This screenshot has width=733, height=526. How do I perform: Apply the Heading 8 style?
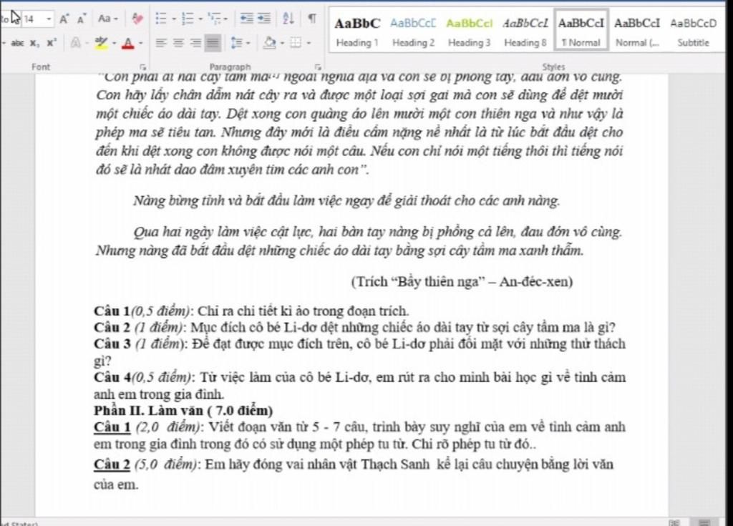pyautogui.click(x=525, y=30)
